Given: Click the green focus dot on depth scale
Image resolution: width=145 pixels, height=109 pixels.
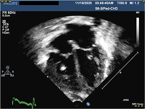Looking at the screenshot, I should [120, 71].
